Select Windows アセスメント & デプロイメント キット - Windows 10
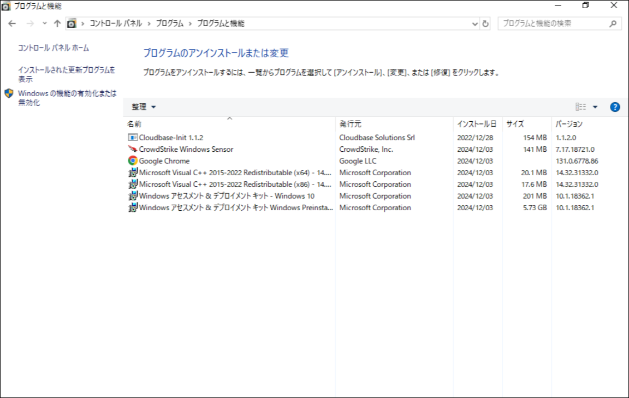The image size is (629, 398). pos(227,196)
